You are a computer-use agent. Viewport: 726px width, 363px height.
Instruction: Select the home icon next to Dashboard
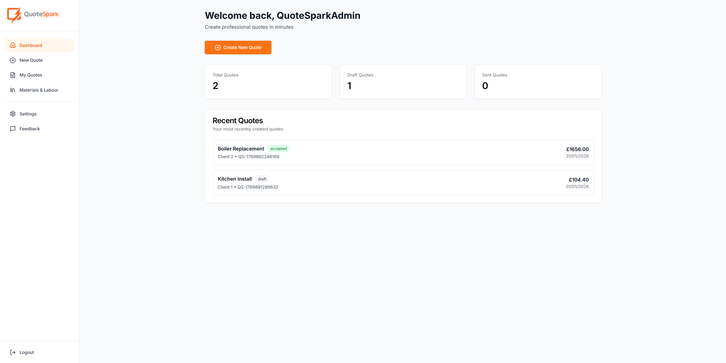[13, 45]
